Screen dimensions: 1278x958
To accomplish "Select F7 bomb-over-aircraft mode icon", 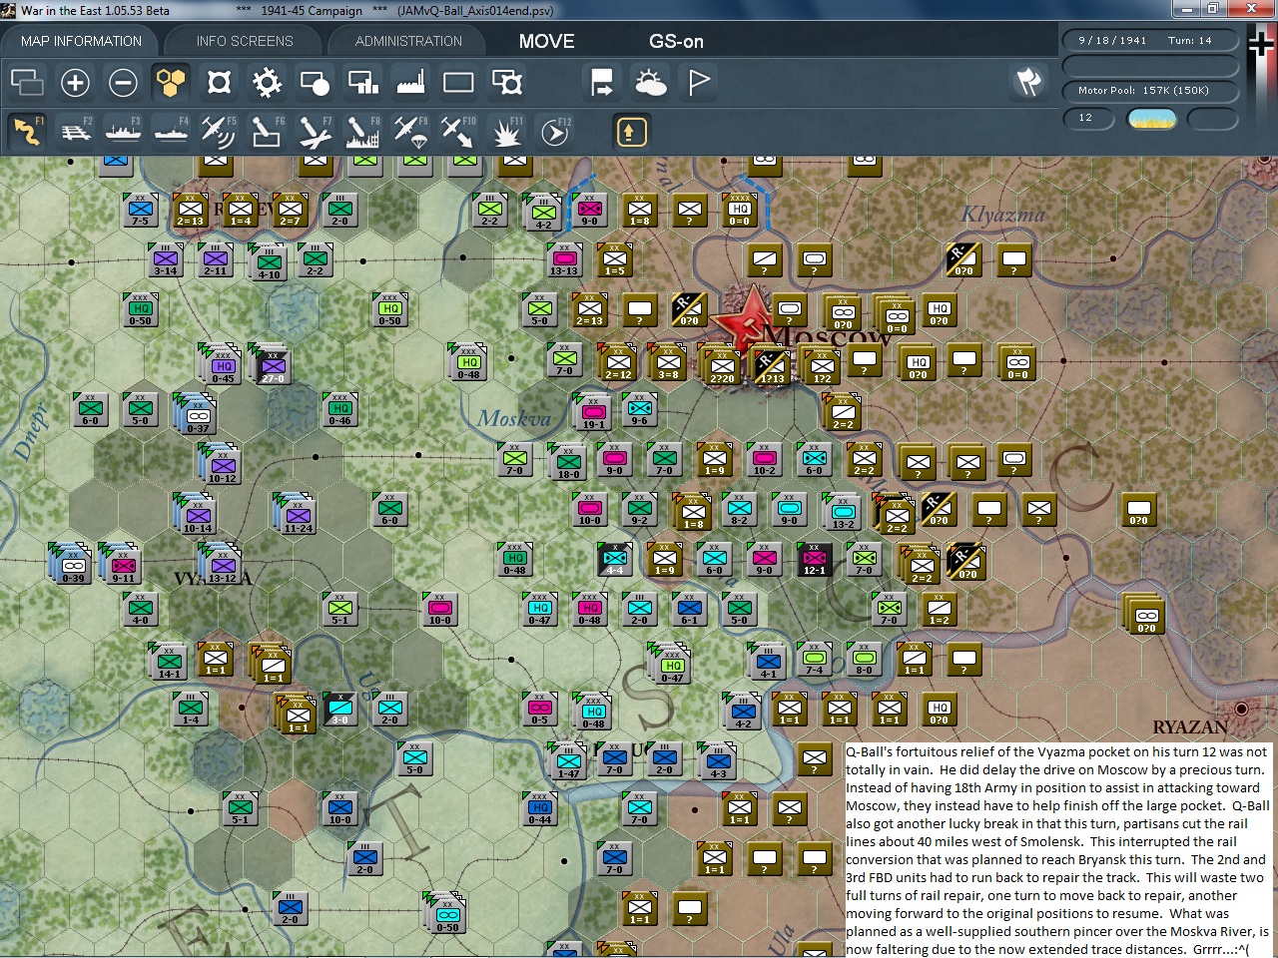I will coord(315,131).
